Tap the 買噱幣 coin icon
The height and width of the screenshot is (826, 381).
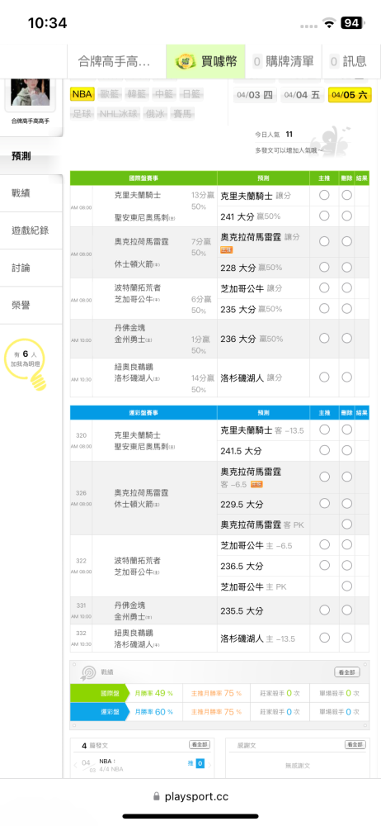click(x=186, y=62)
